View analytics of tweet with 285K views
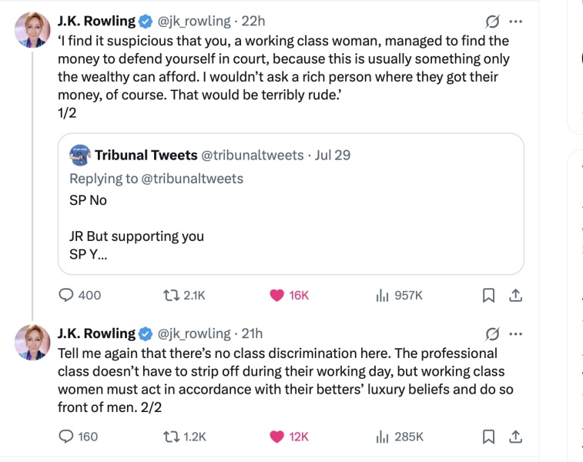The width and height of the screenshot is (583, 462). click(381, 437)
